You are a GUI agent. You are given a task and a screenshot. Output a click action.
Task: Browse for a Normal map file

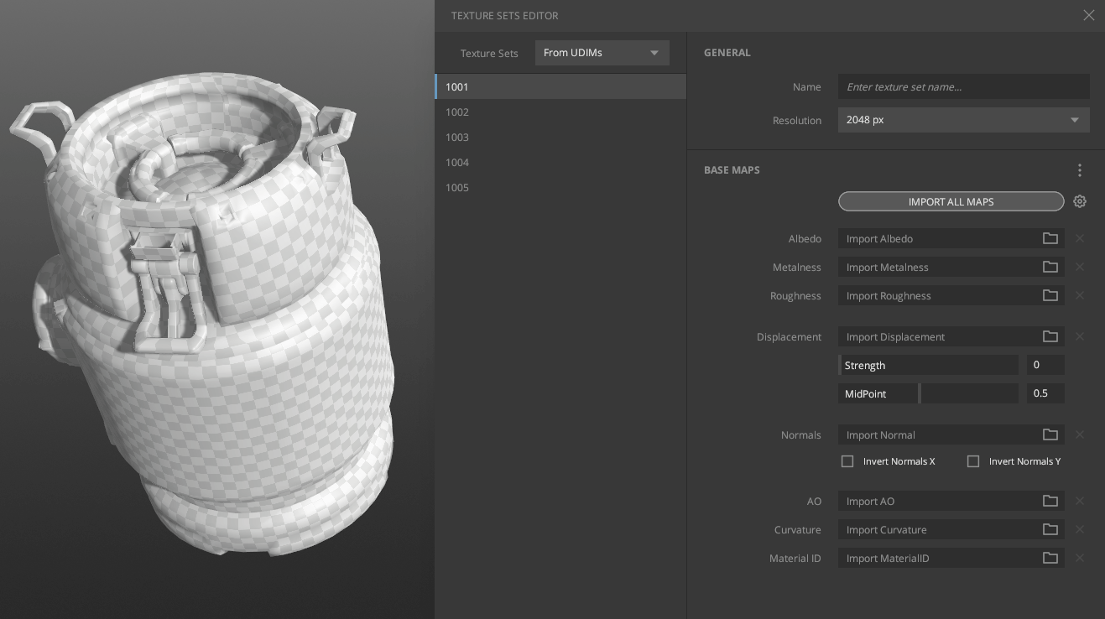tap(1050, 435)
